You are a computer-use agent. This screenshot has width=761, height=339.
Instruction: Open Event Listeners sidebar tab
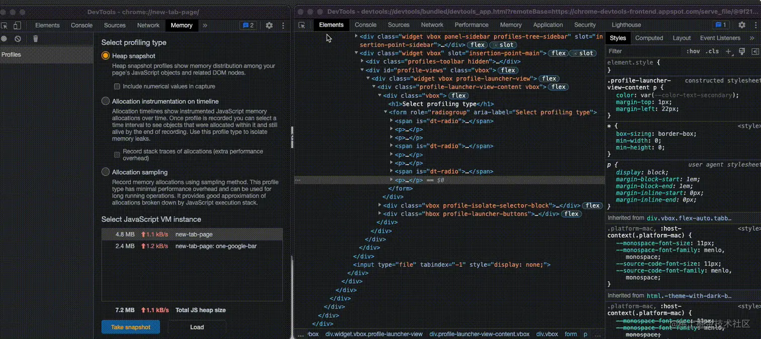click(720, 38)
